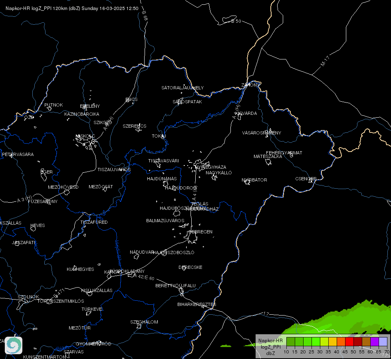Click the swirl logo icon
This screenshot has height=359, width=391.
click(14, 345)
